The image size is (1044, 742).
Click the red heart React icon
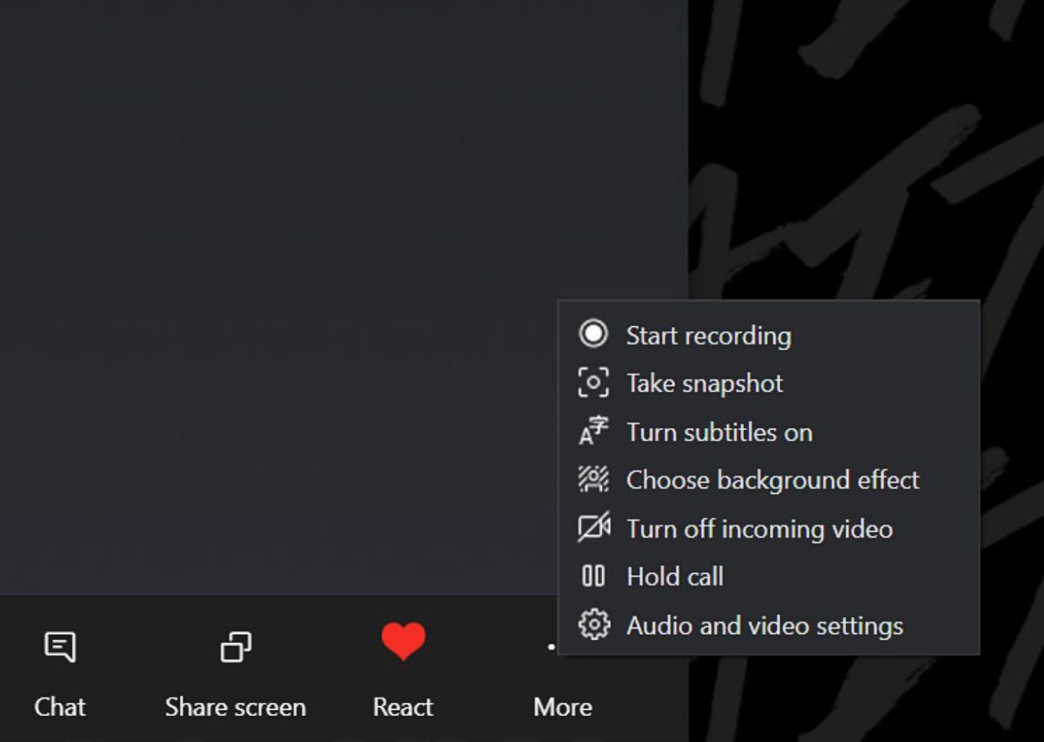(403, 643)
